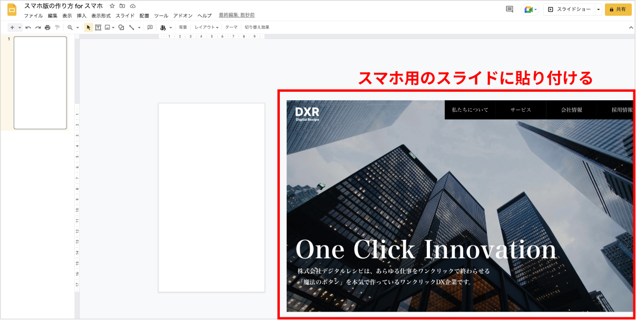Click the 最終編集 link

point(237,15)
